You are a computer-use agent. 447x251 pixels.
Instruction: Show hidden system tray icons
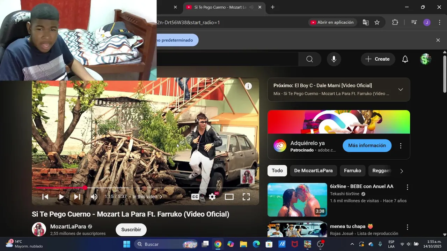coord(352,244)
